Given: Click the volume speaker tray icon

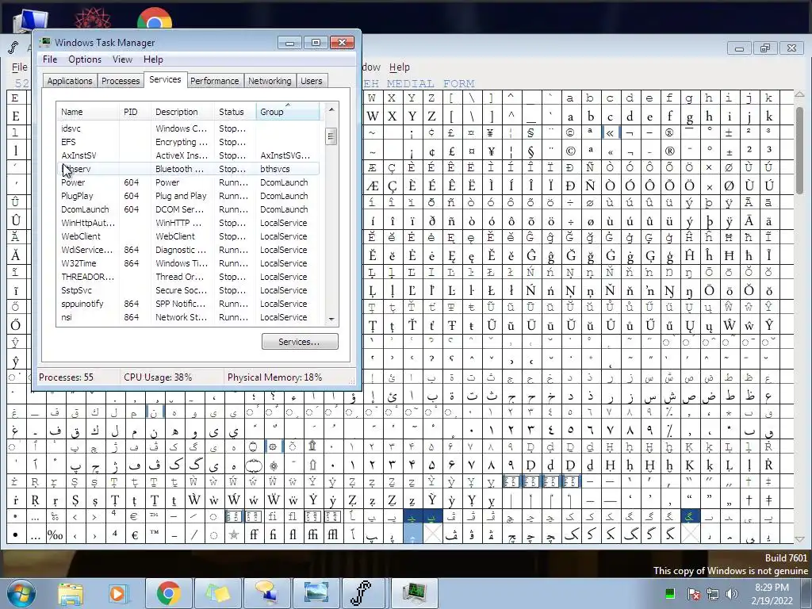Looking at the screenshot, I should pos(732,593).
